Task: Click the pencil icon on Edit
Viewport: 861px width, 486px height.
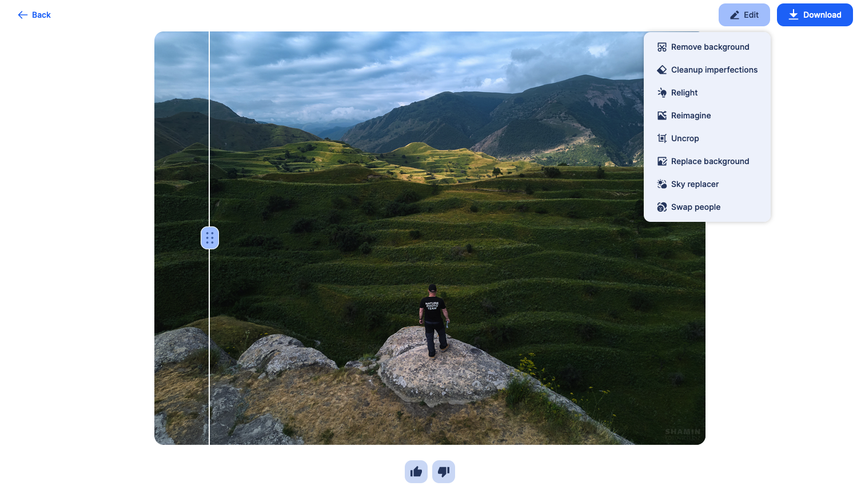Action: click(x=735, y=15)
